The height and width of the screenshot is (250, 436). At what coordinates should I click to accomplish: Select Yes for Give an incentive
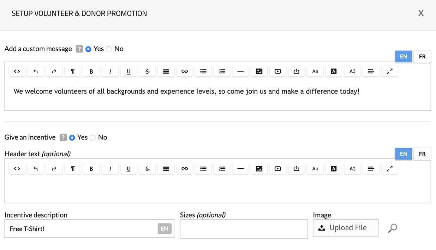72,138
